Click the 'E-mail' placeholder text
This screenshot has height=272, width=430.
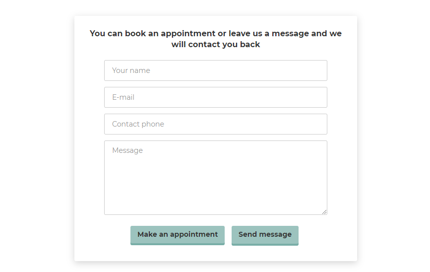click(x=123, y=97)
